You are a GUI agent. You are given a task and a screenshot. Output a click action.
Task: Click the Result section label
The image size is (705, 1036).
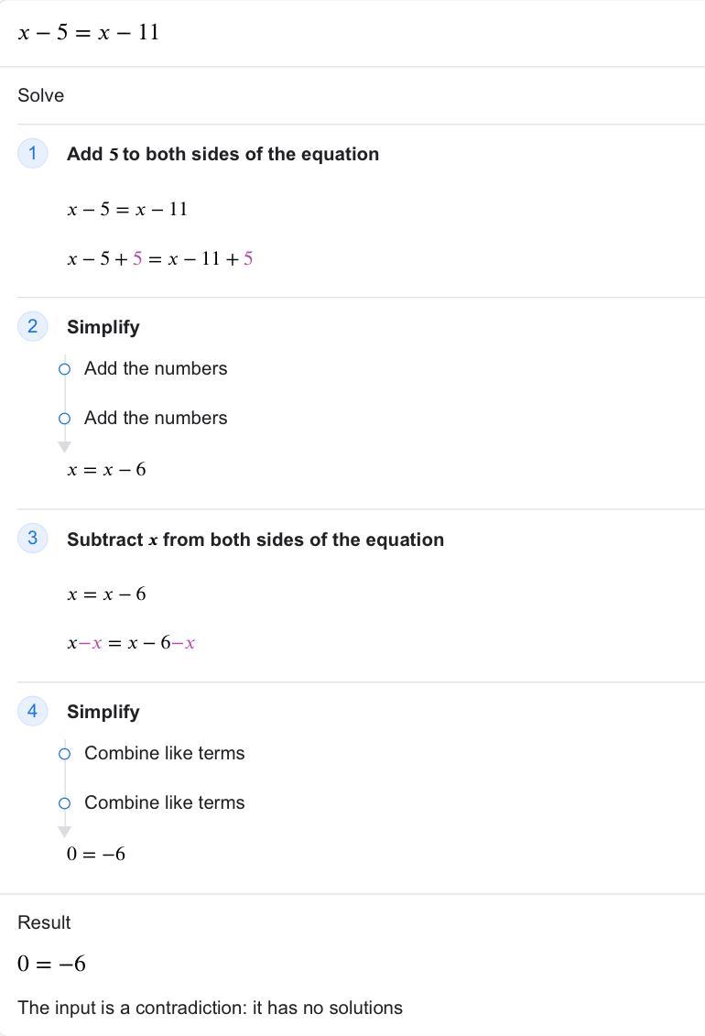pos(44,922)
